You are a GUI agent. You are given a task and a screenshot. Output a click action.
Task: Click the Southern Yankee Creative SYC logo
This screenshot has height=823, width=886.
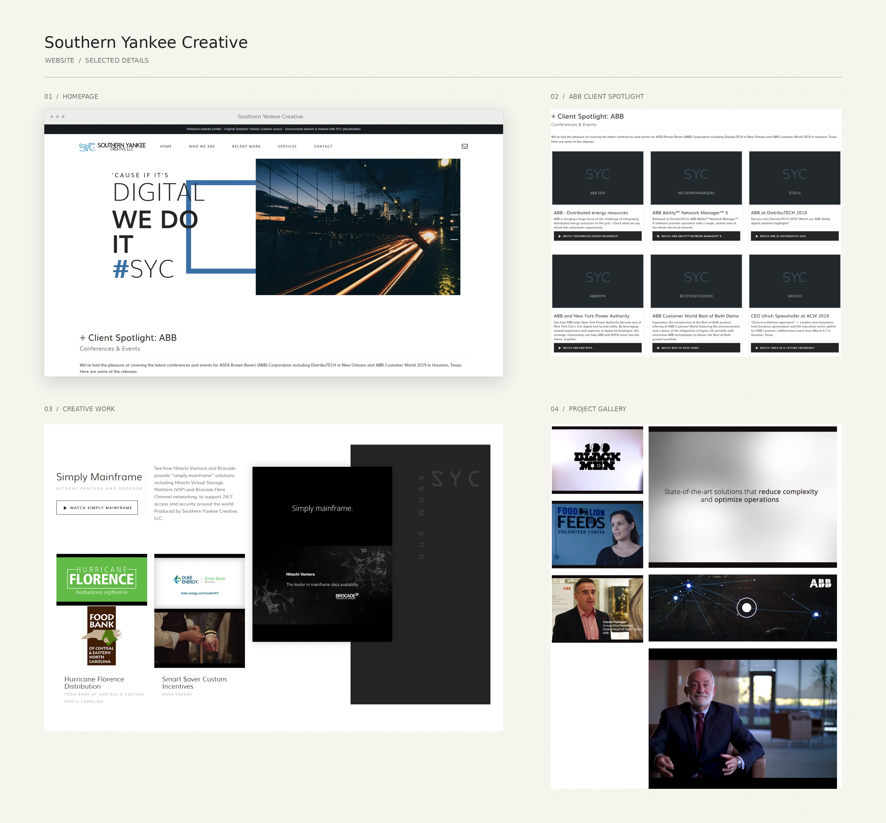[112, 147]
